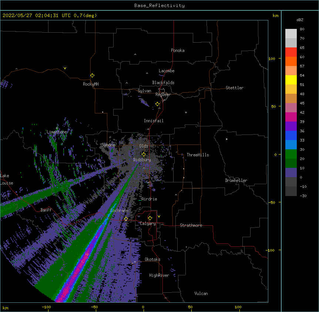
Task: Pick the green 30-20 dBZ legend swatch
Action: [x=291, y=154]
